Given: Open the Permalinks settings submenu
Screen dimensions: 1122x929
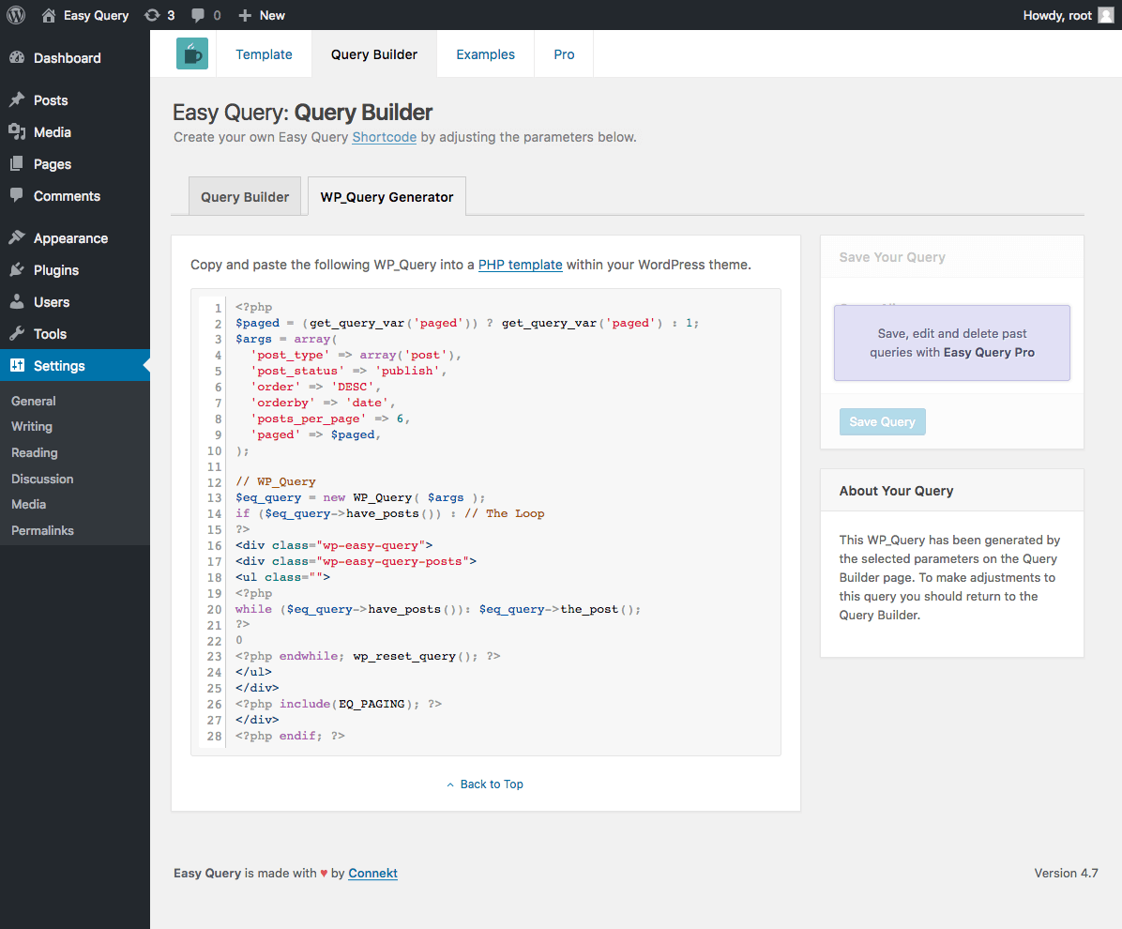Looking at the screenshot, I should (x=42, y=530).
